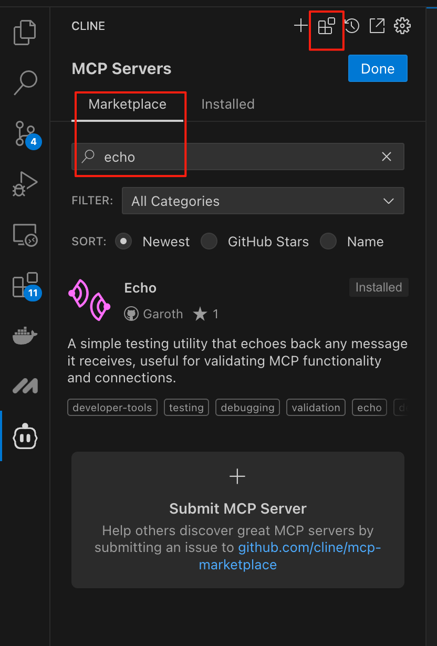Screen dimensions: 437x646
Task: Switch to the Installed tab
Action: click(228, 104)
